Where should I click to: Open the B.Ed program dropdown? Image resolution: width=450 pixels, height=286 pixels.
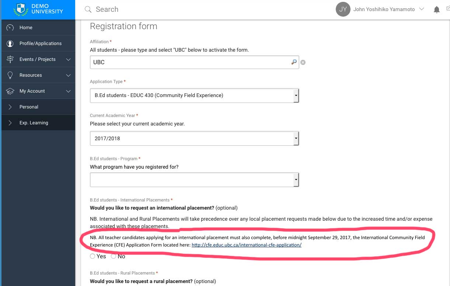tap(195, 180)
